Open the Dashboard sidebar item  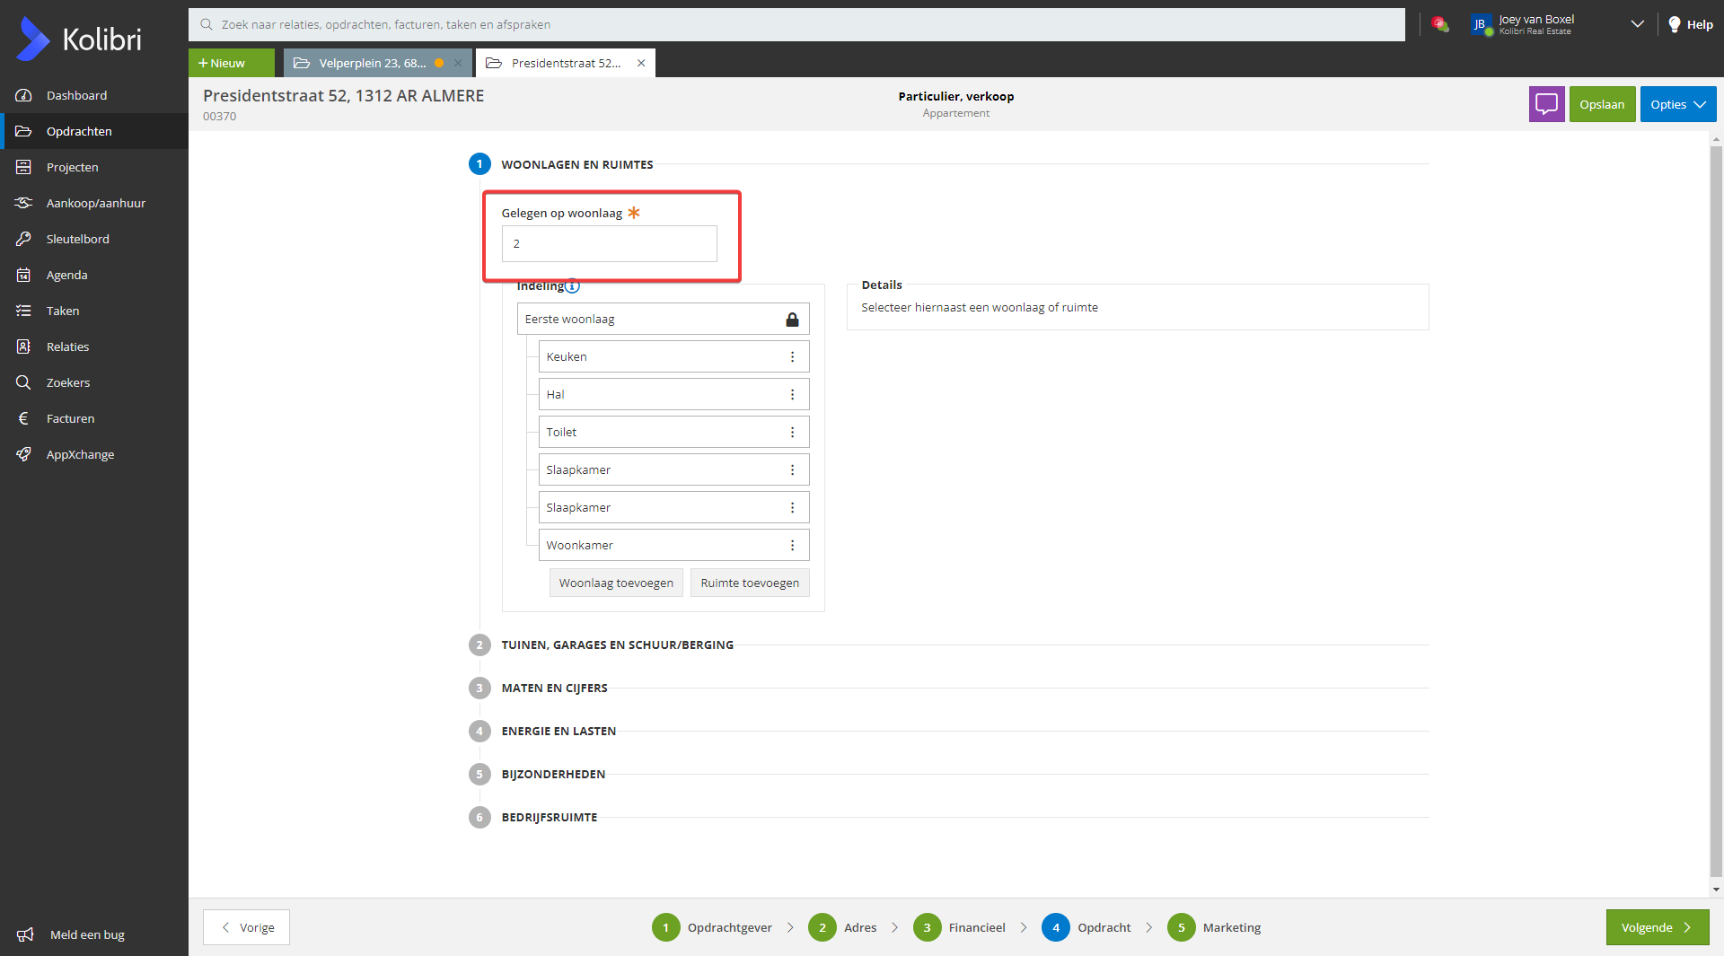(x=94, y=95)
